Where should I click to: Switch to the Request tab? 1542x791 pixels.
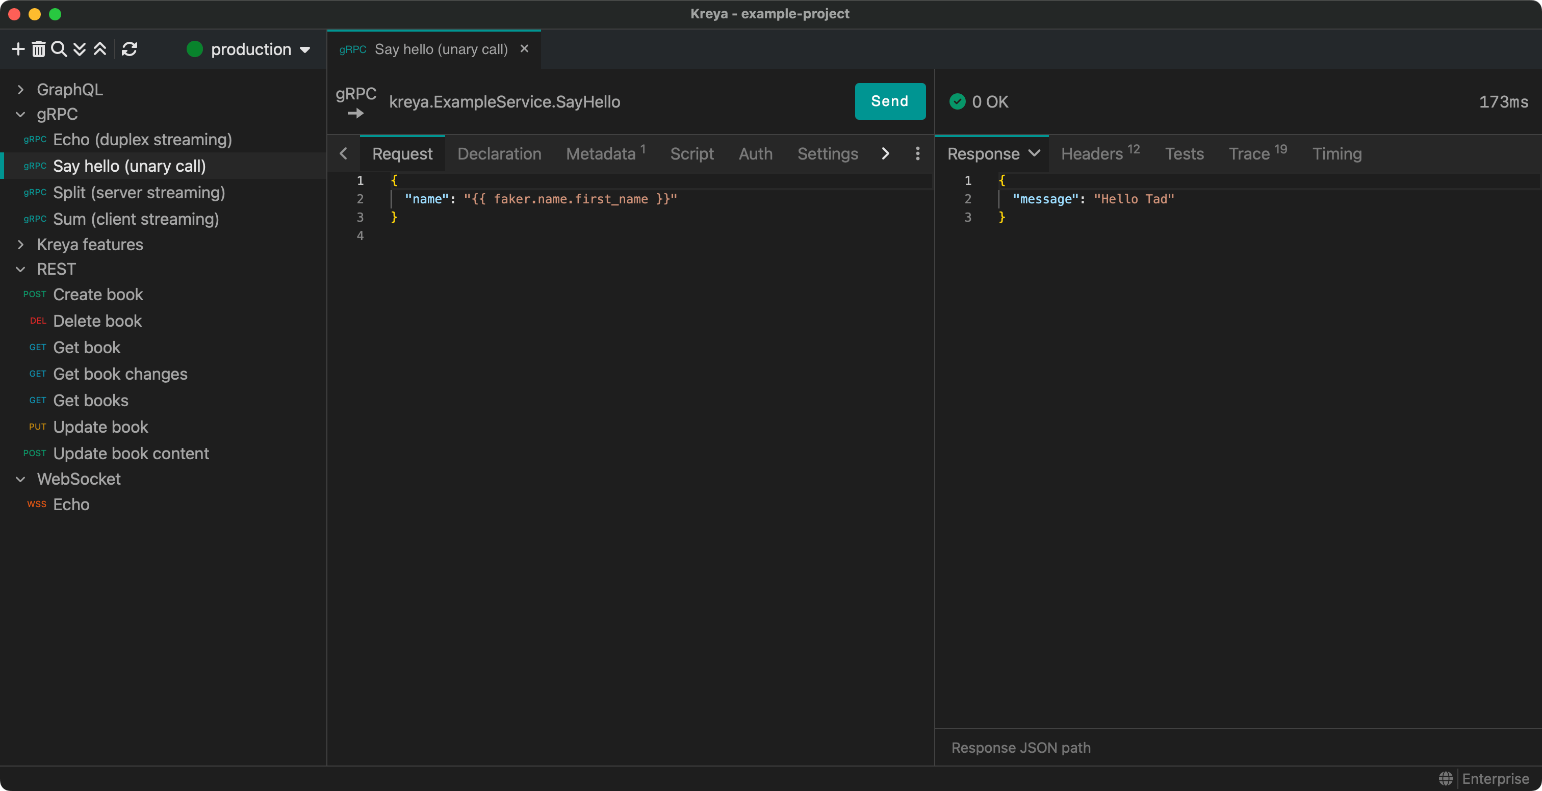pyautogui.click(x=402, y=154)
